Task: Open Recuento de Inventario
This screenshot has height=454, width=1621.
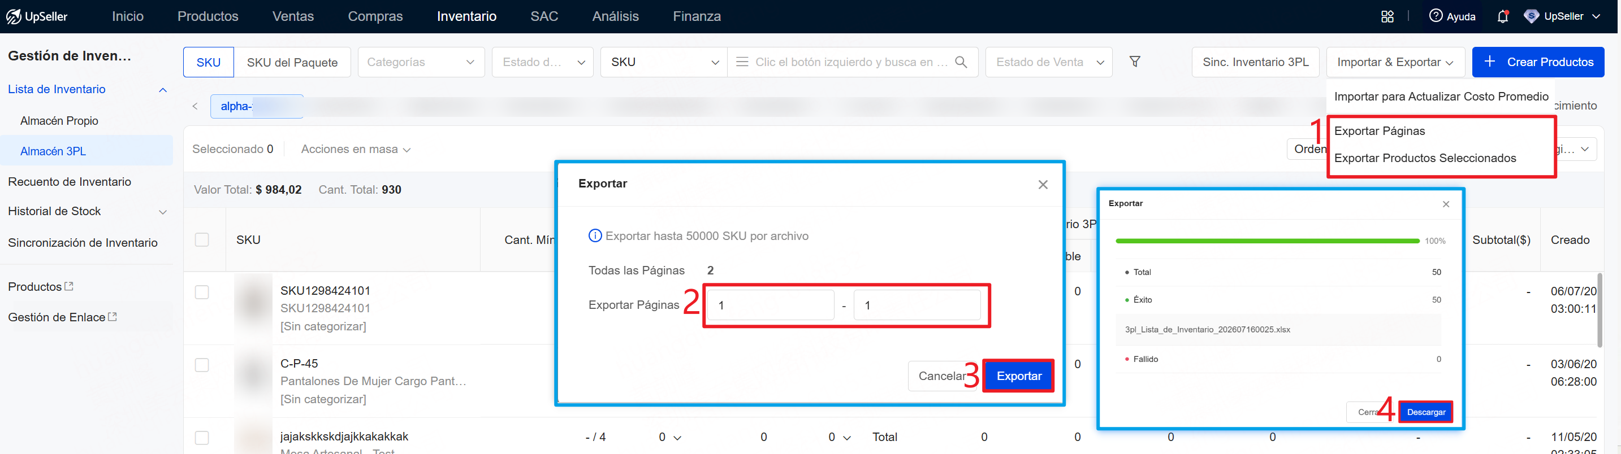Action: tap(70, 182)
